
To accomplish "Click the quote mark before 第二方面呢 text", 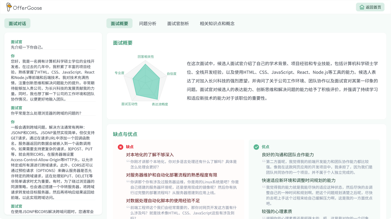I will (264, 161).
